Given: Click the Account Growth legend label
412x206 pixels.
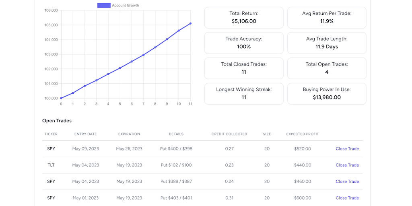Looking at the screenshot, I should [125, 5].
